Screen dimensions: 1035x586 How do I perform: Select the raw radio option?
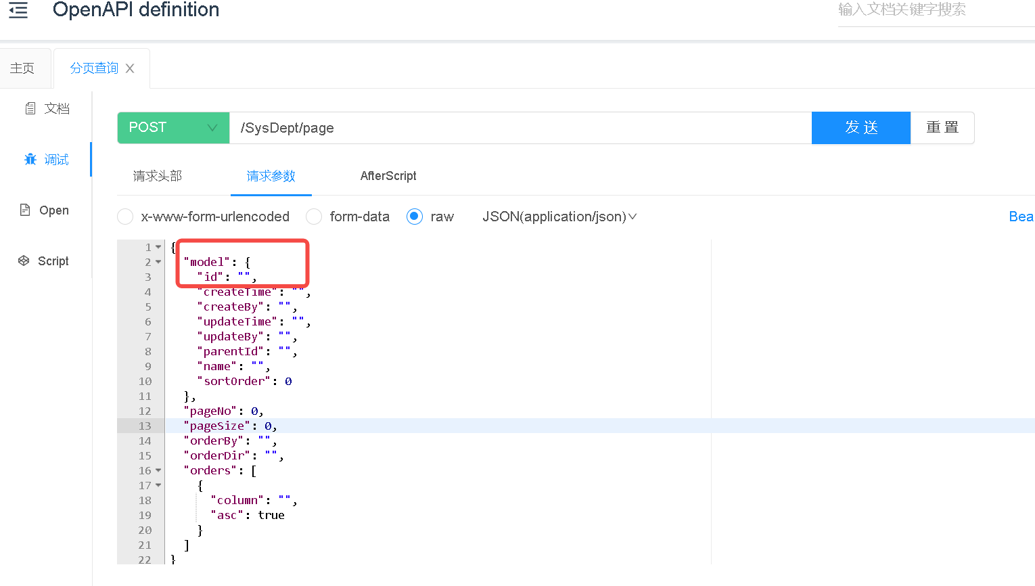point(415,217)
